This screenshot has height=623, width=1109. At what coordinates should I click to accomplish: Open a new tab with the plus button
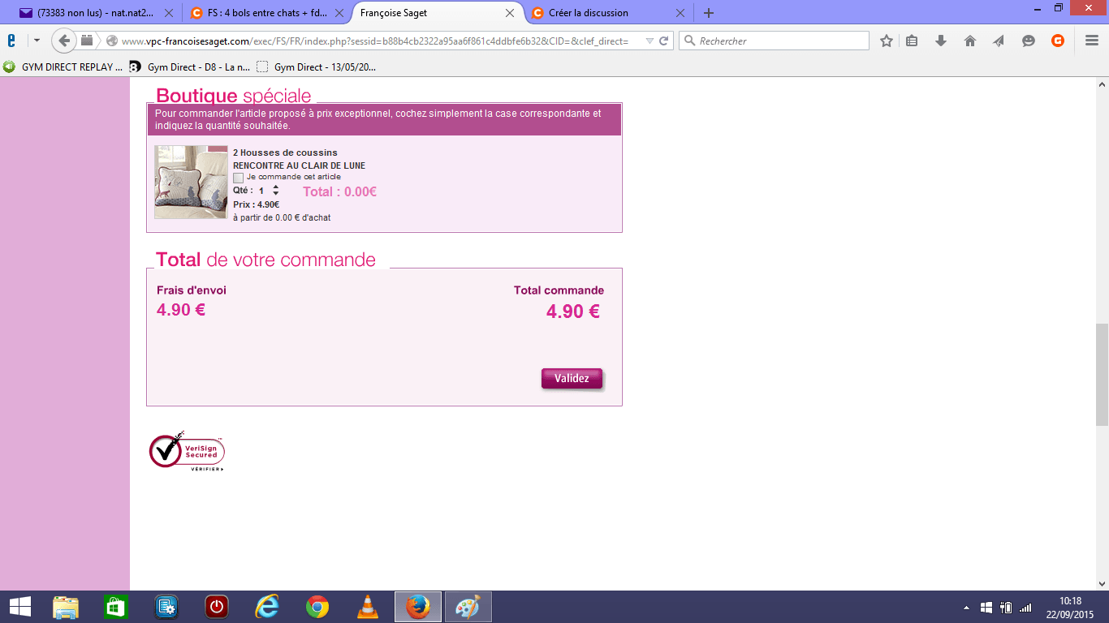pyautogui.click(x=709, y=13)
